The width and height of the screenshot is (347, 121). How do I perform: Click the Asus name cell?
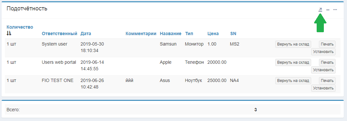pos(165,80)
